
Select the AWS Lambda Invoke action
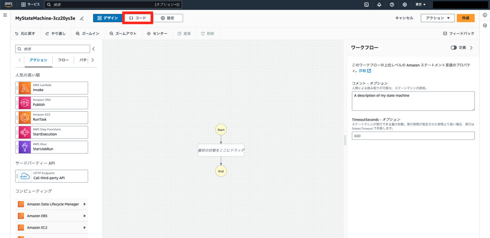[x=51, y=88]
